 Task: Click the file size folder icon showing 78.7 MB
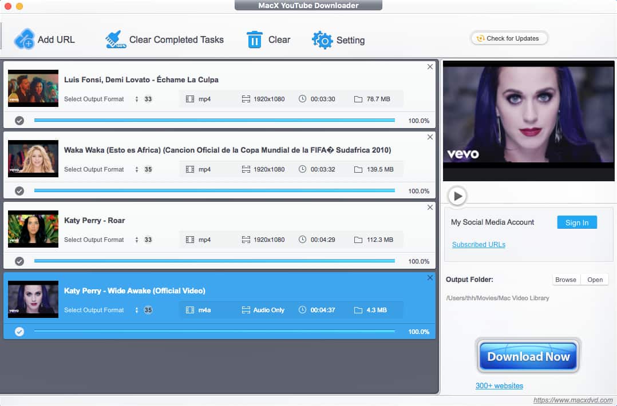358,98
